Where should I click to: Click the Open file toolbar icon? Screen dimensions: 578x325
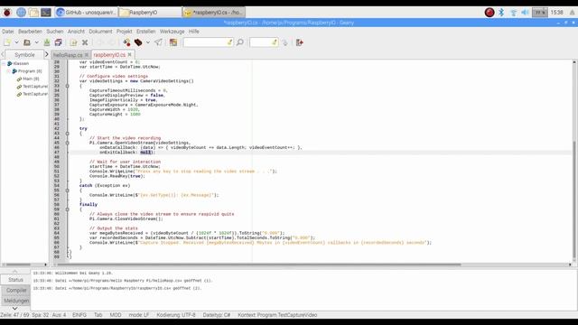pos(27,42)
